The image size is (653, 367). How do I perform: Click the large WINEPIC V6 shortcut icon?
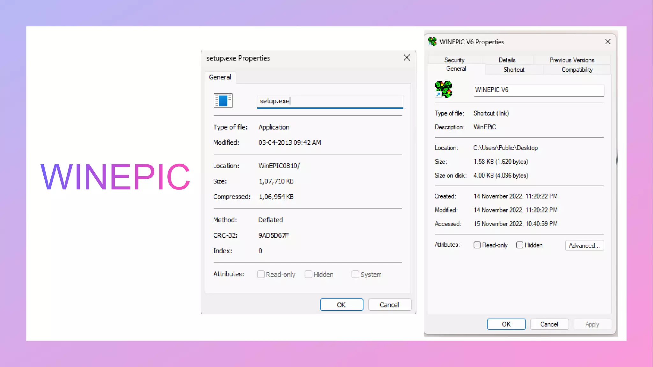pos(443,89)
